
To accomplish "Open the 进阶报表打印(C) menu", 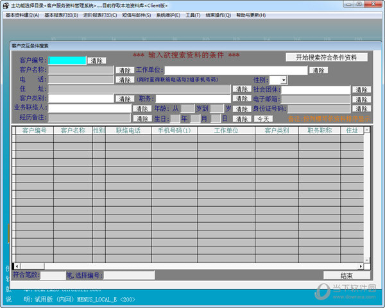I will [100, 15].
